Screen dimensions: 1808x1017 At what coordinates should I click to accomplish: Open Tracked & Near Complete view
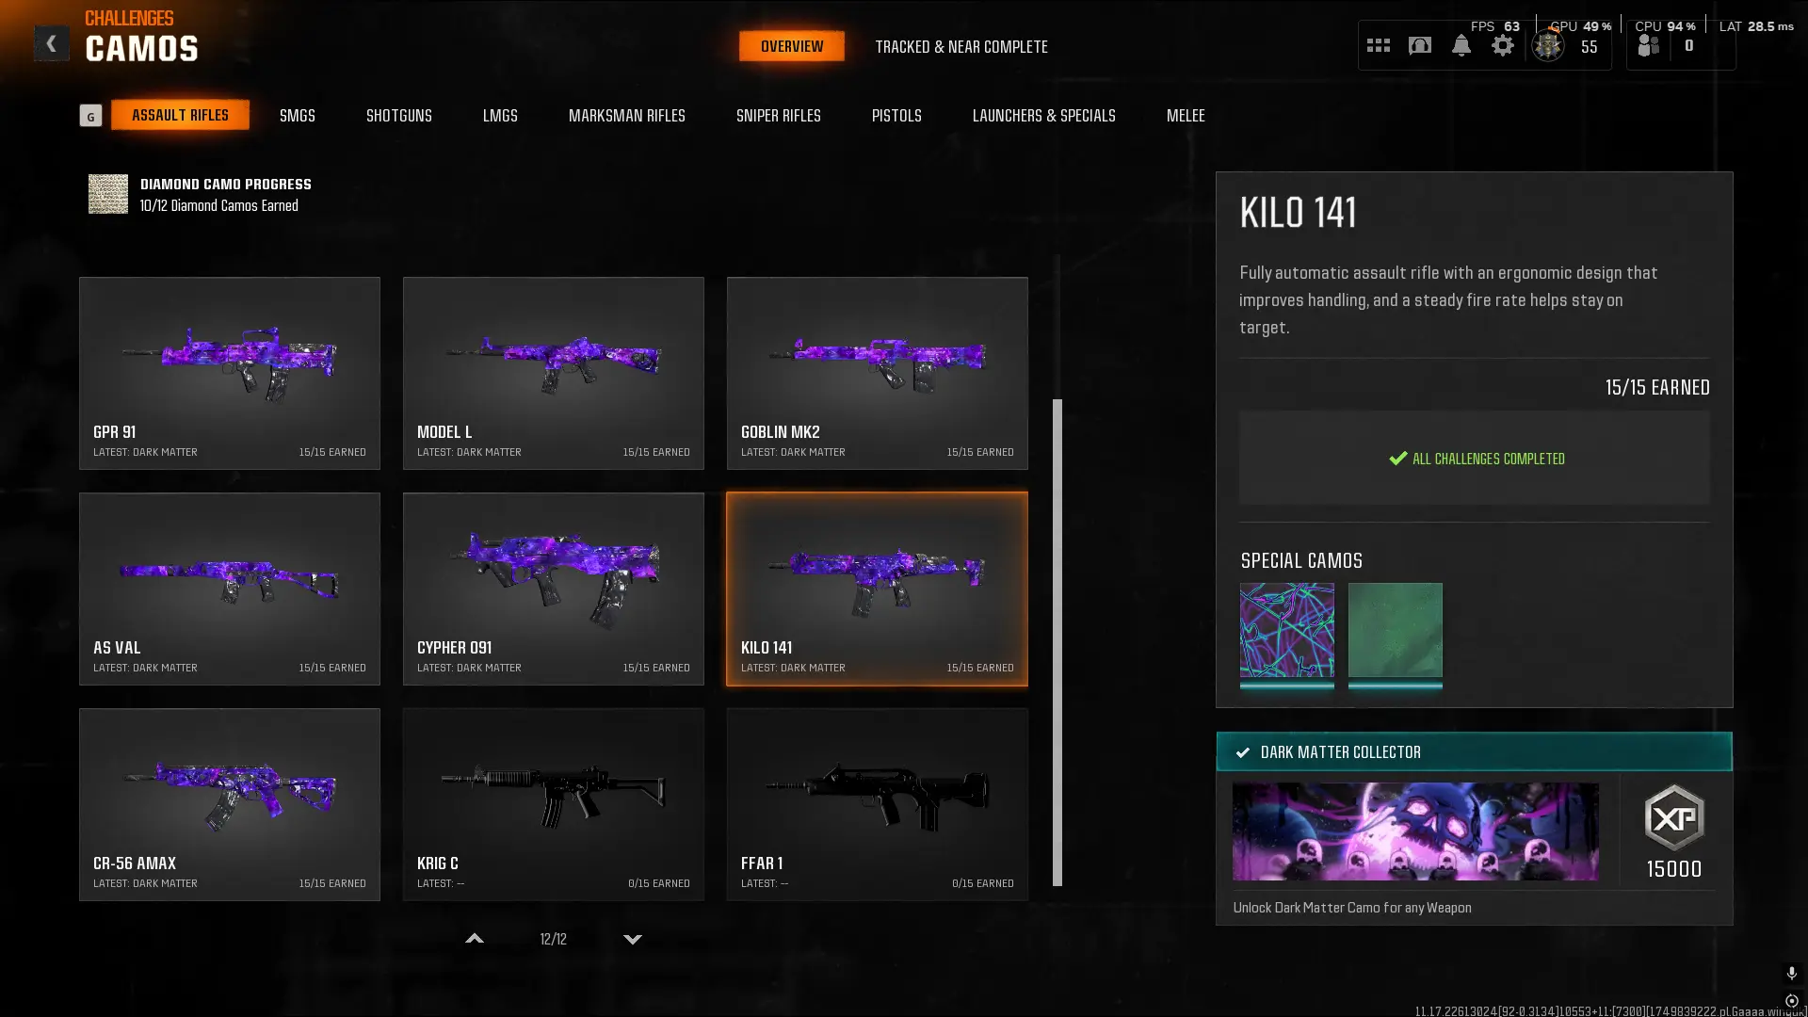click(961, 46)
